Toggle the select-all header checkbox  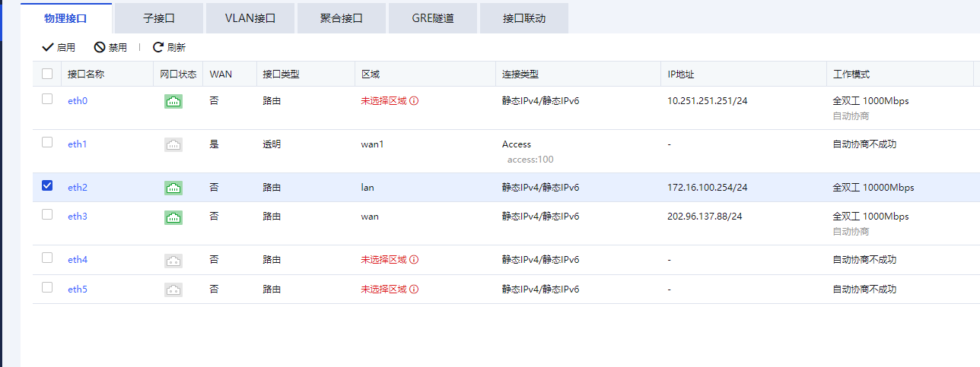pos(47,74)
